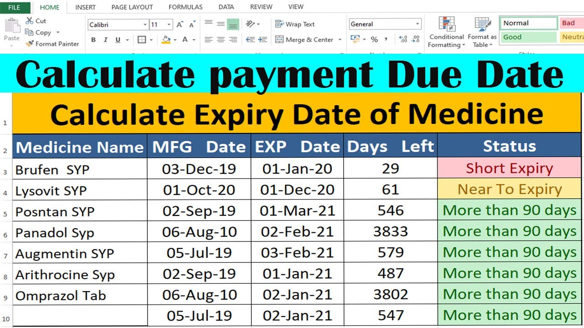Decrease Decimal places

(415, 40)
